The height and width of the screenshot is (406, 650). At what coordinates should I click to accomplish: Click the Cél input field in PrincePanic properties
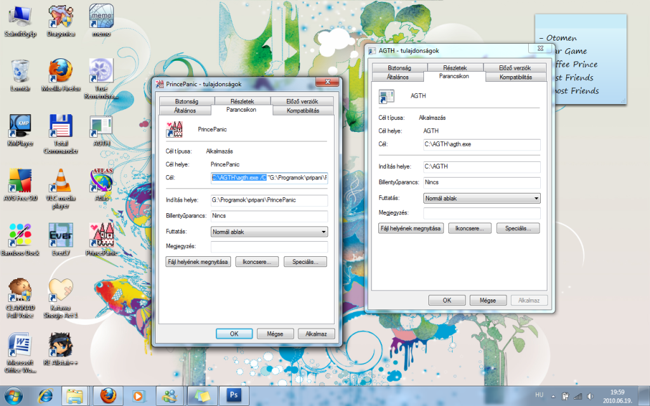click(269, 178)
